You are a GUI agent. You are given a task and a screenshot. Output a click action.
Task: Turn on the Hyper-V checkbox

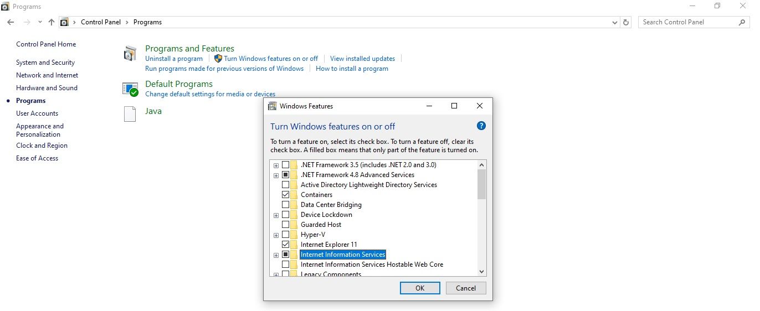click(x=285, y=235)
